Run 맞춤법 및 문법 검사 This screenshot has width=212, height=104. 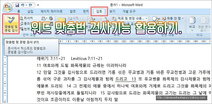(x=11, y=24)
